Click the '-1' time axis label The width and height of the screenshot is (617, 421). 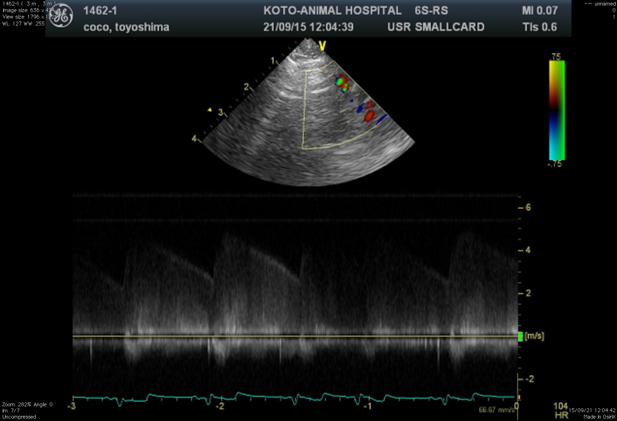point(368,406)
